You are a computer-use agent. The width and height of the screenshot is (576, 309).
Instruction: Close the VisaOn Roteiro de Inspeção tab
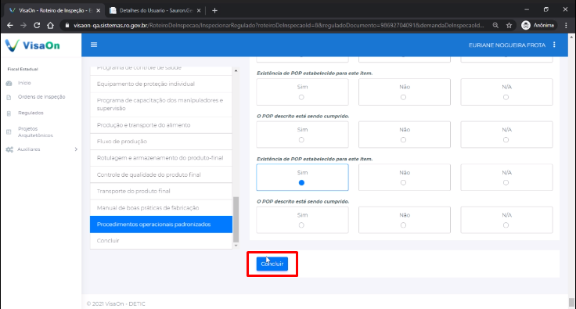coord(98,11)
